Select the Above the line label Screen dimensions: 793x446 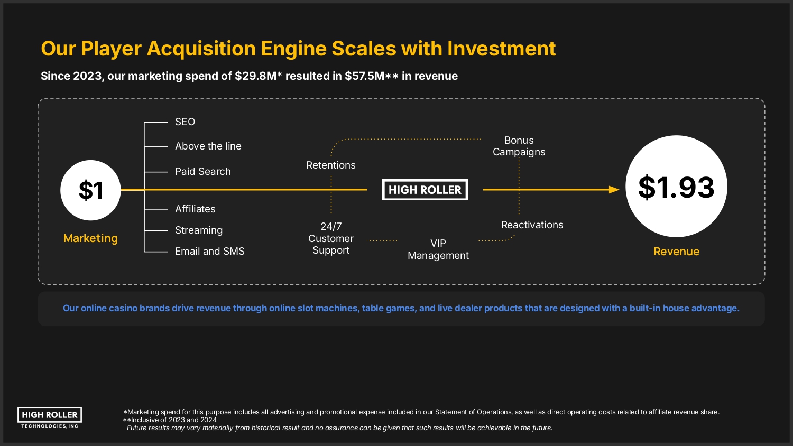[x=208, y=146]
